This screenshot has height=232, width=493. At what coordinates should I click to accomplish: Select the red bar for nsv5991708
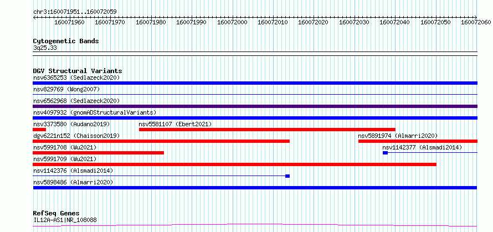pyautogui.click(x=99, y=153)
